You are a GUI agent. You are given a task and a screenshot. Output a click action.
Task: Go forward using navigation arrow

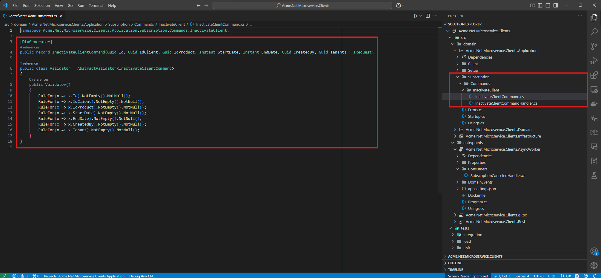[x=206, y=5]
